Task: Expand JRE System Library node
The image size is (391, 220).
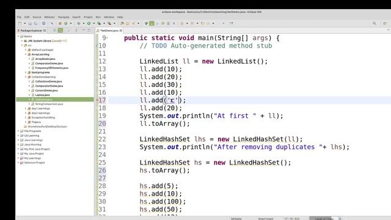Action: point(22,41)
